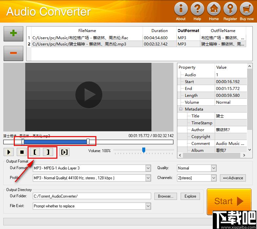Open the Out Format dropdown

[x=148, y=168]
